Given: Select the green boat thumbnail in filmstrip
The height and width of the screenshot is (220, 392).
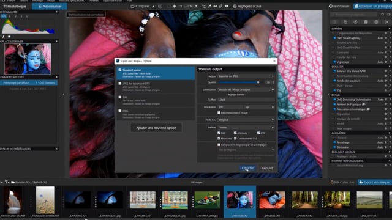Looking at the screenshot, I should point(207,200).
